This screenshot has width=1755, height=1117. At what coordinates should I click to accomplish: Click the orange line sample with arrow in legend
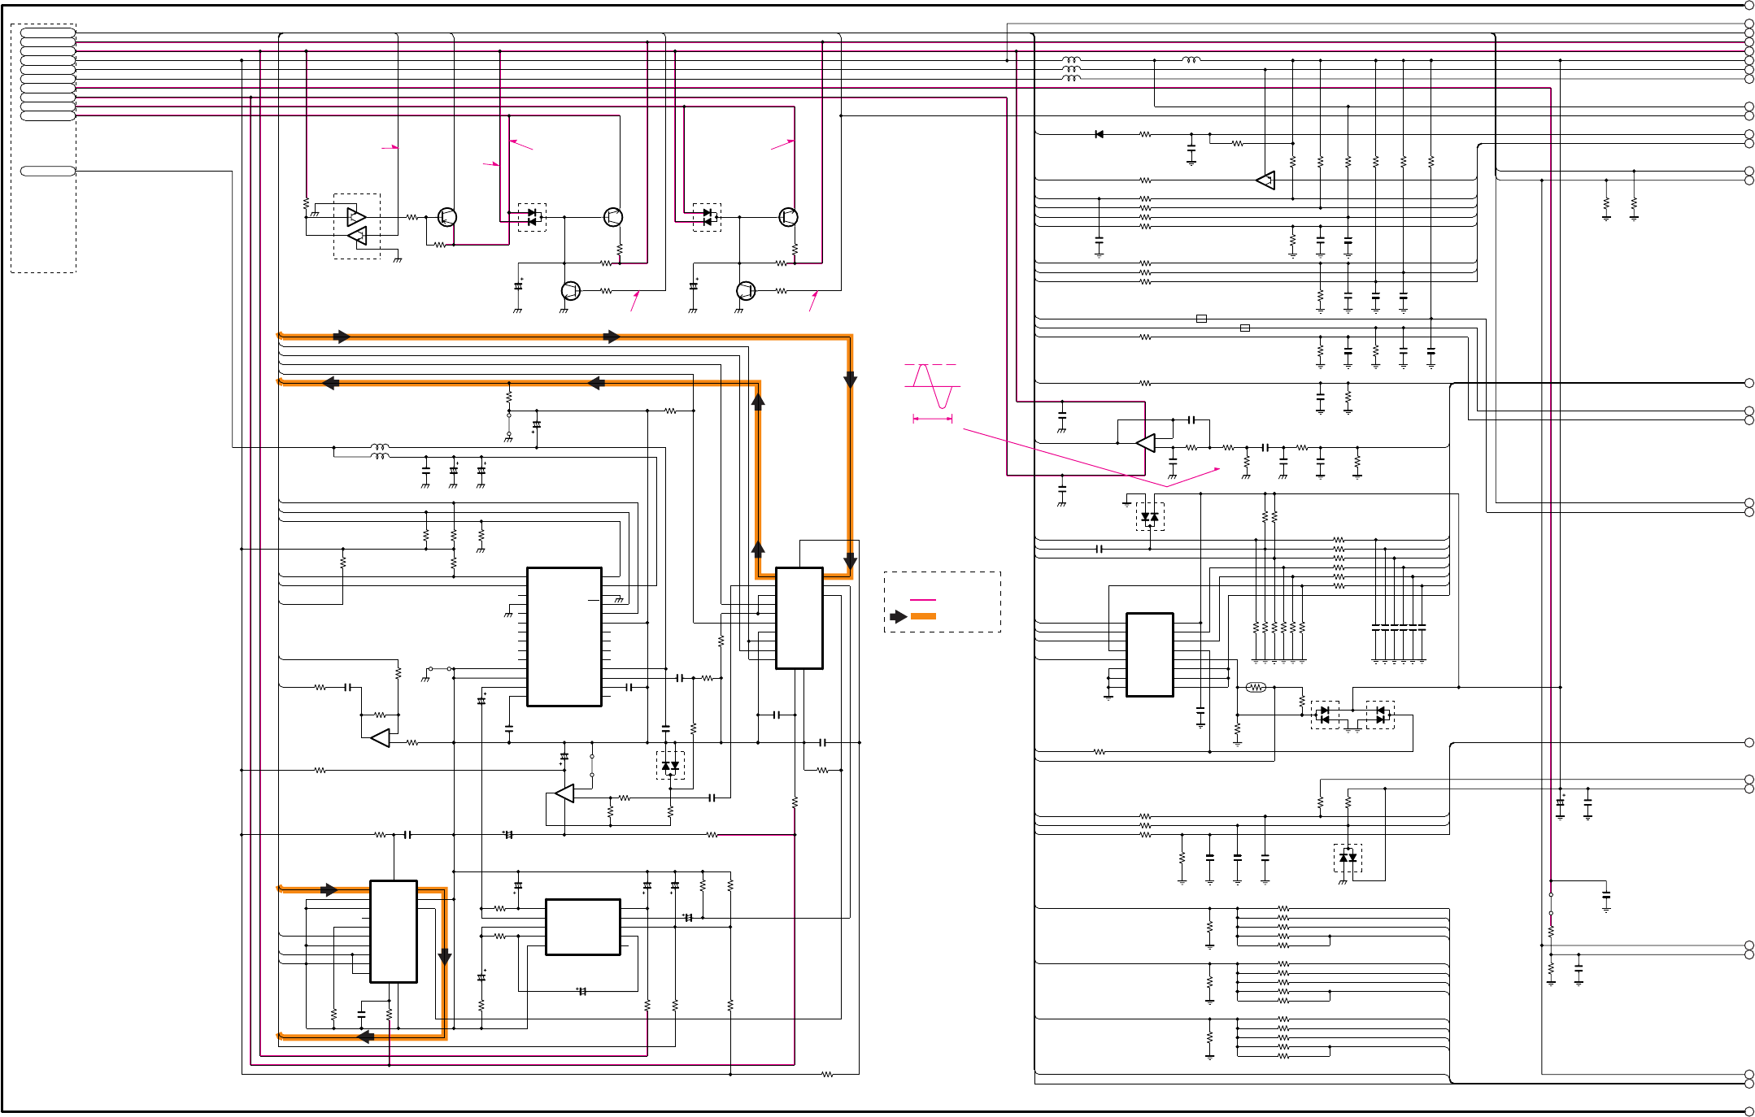click(913, 617)
